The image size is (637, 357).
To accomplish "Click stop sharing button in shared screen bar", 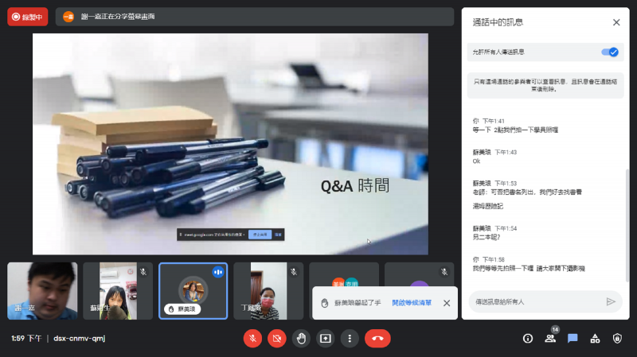I will point(260,235).
